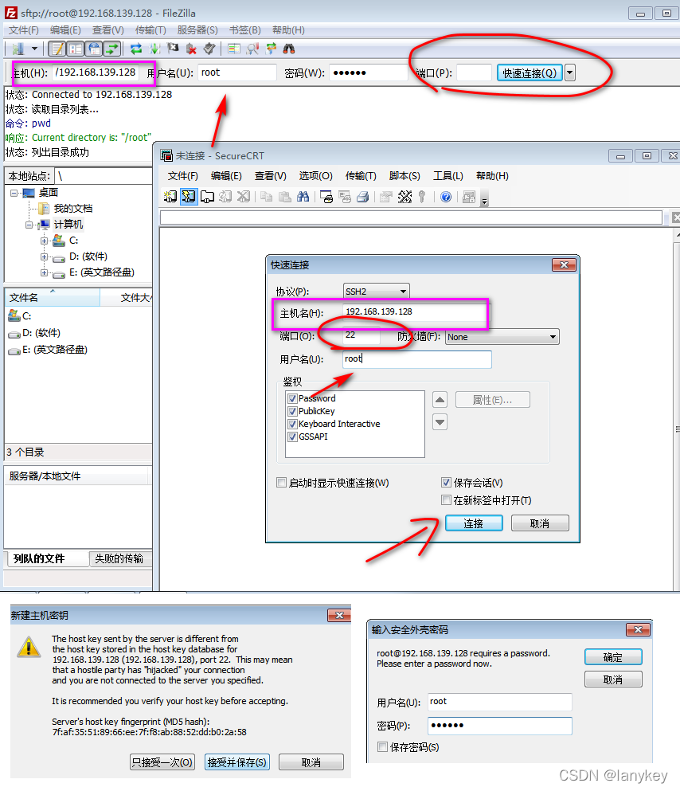Toggle FileZilla queue processing icon

tap(154, 49)
